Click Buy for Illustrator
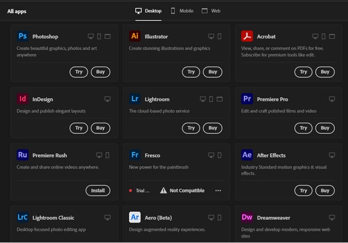This screenshot has height=243, width=348. (213, 72)
